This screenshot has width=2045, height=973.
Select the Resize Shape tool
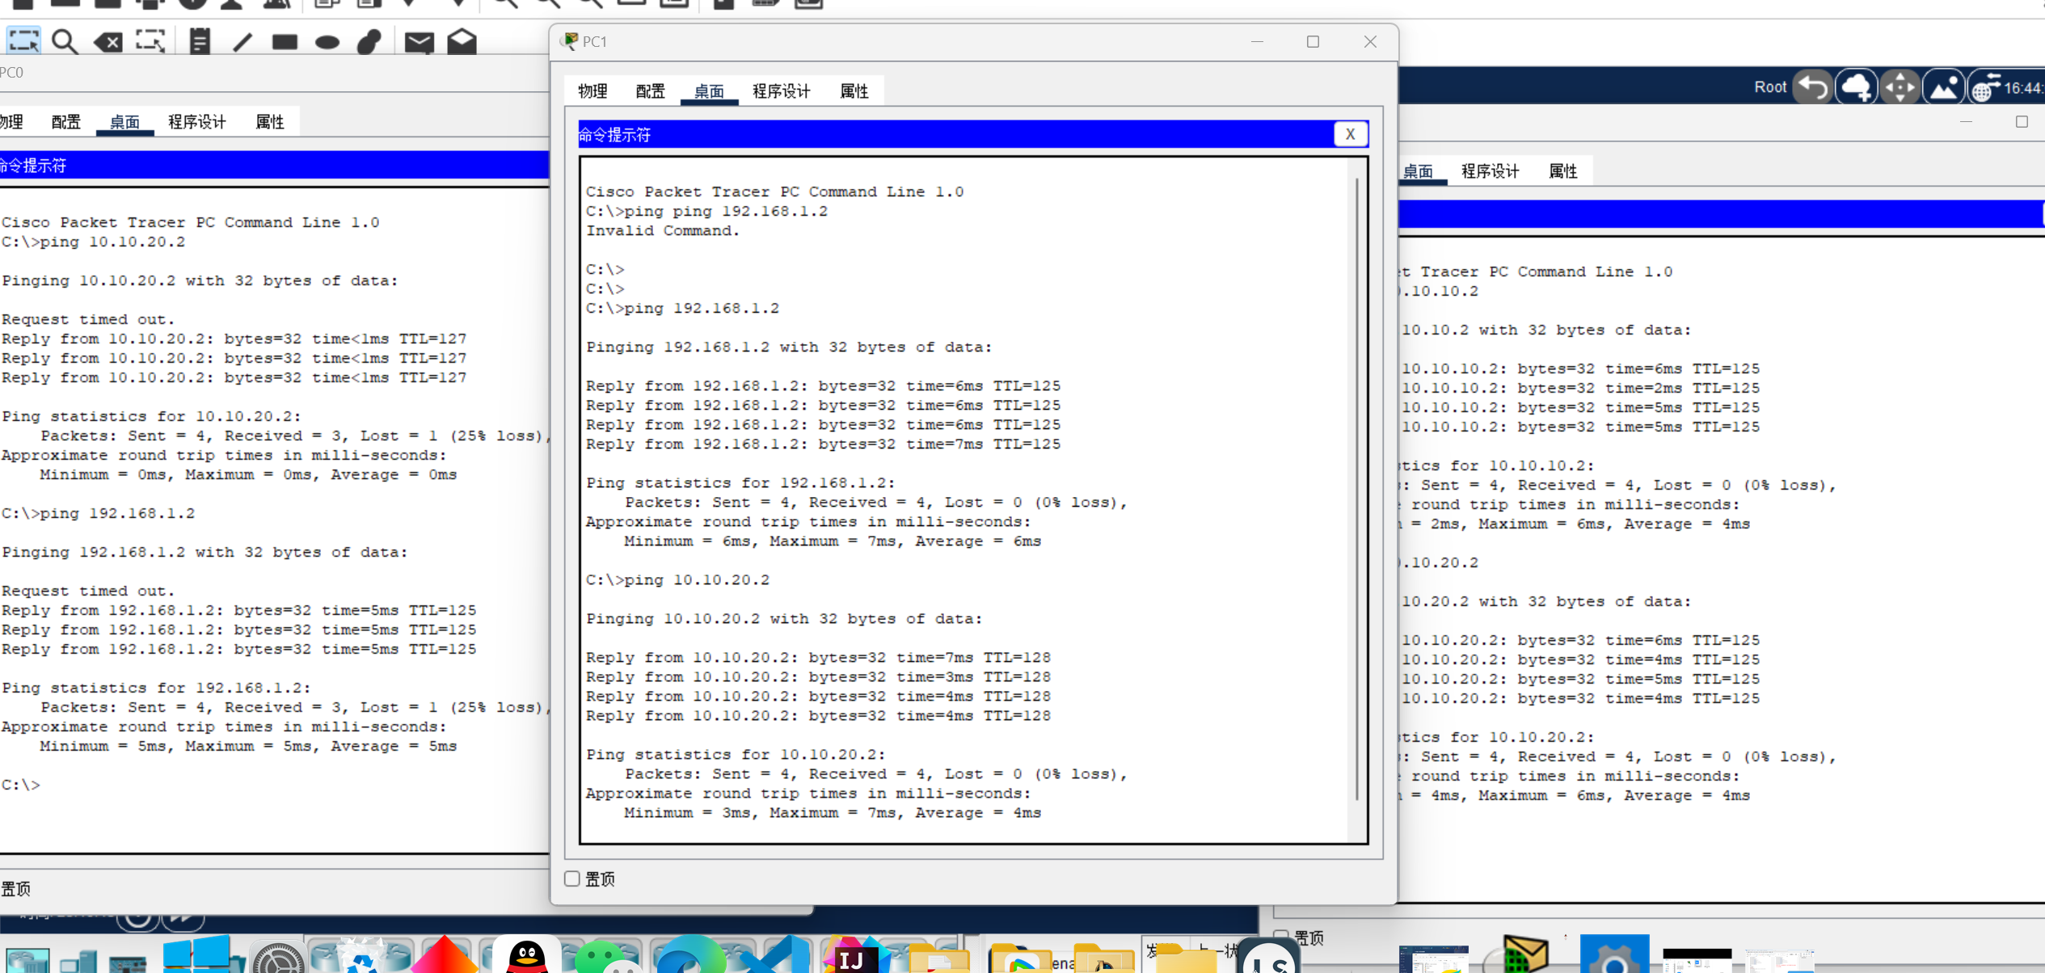pyautogui.click(x=150, y=41)
